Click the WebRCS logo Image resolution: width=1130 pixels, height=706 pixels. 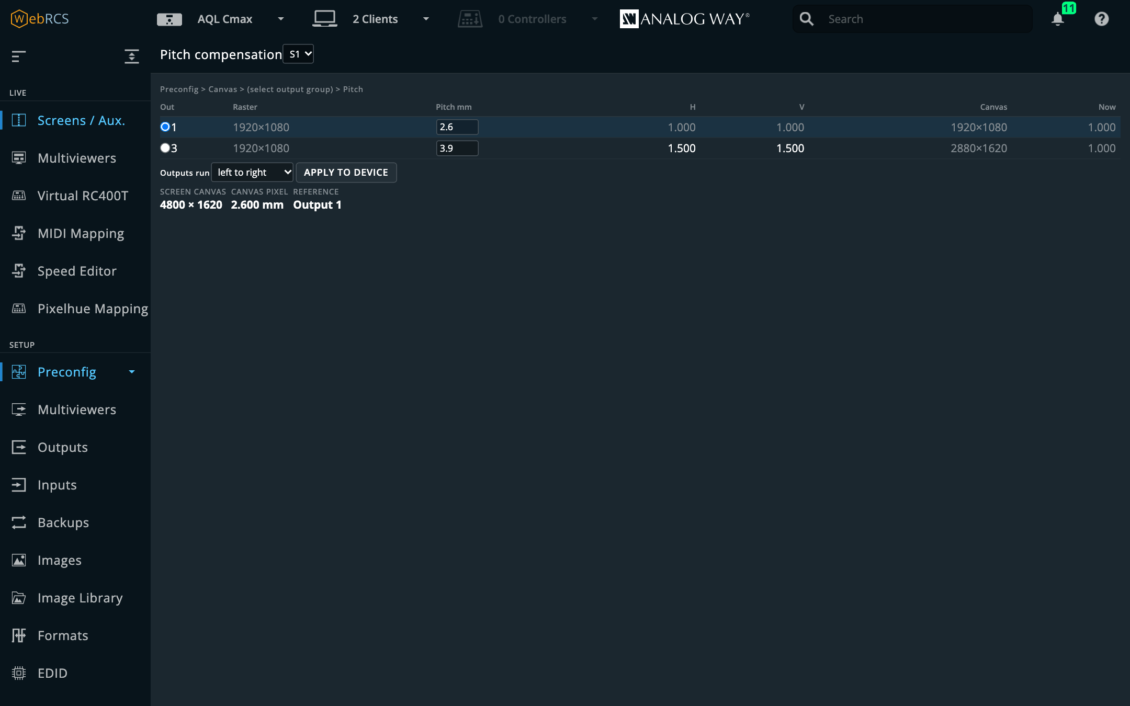[40, 19]
